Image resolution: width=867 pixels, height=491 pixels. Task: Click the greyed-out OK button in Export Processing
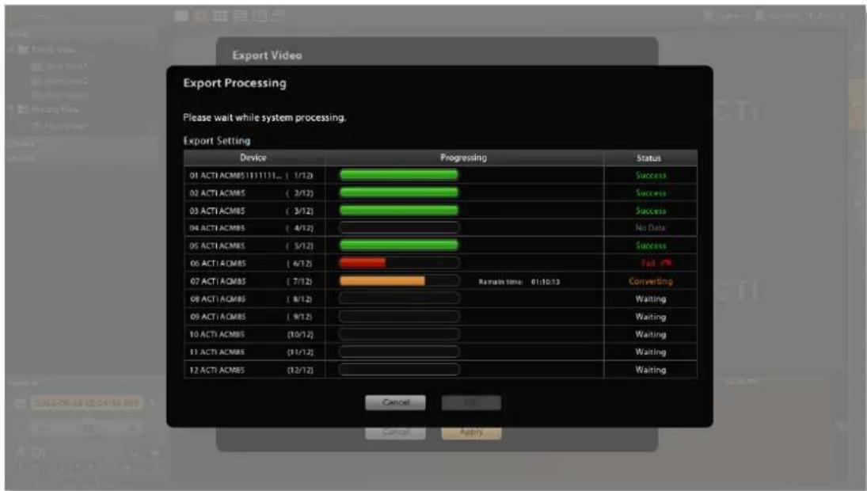(471, 402)
